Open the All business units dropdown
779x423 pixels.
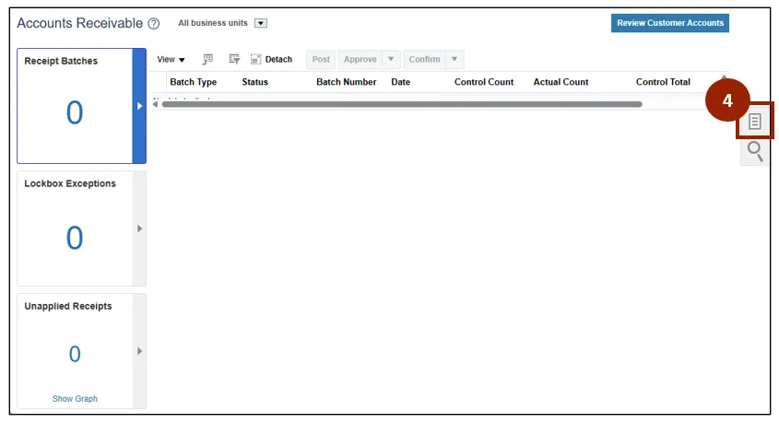pyautogui.click(x=260, y=23)
